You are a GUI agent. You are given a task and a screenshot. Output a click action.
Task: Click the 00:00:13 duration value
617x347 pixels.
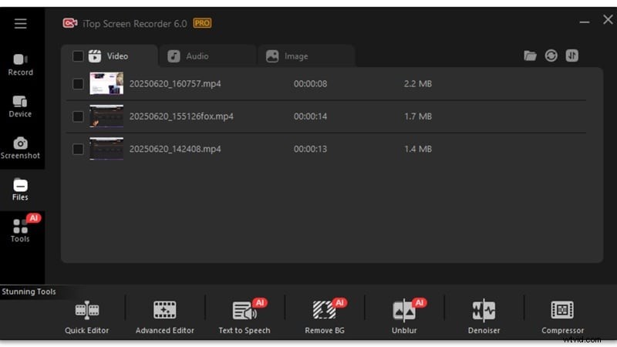pyautogui.click(x=311, y=149)
